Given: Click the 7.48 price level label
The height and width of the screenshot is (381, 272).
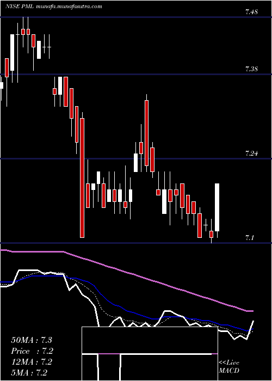Looking at the screenshot, I should (251, 12).
